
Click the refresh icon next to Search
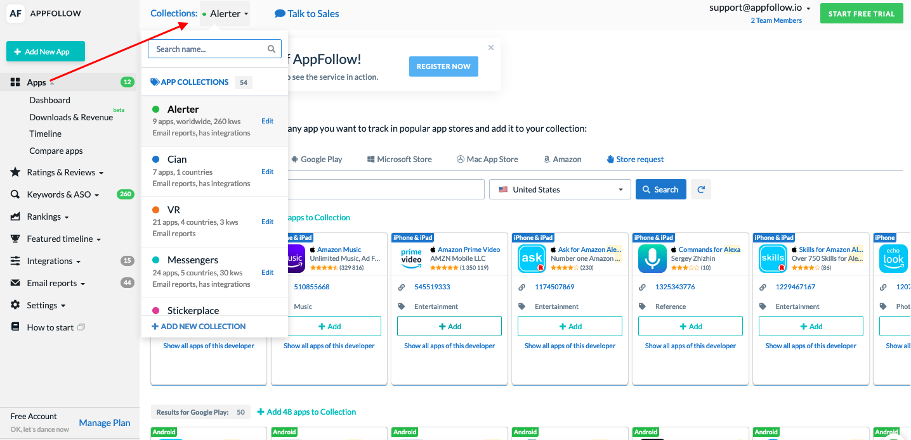point(701,189)
